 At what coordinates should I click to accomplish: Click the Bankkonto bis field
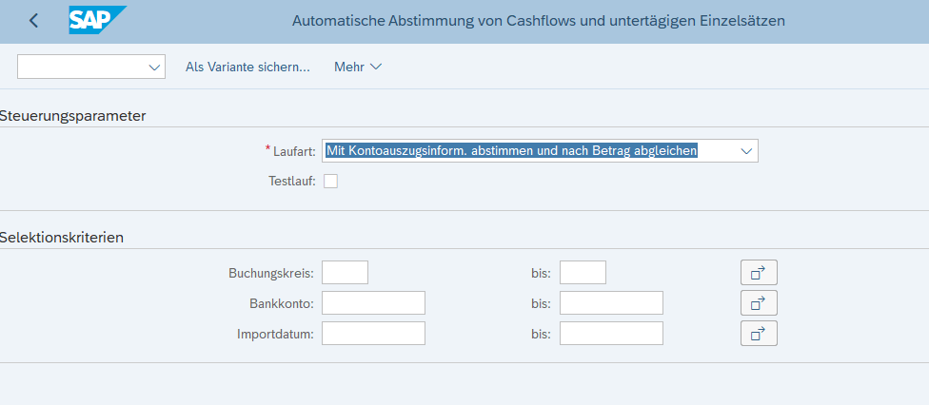pos(611,303)
